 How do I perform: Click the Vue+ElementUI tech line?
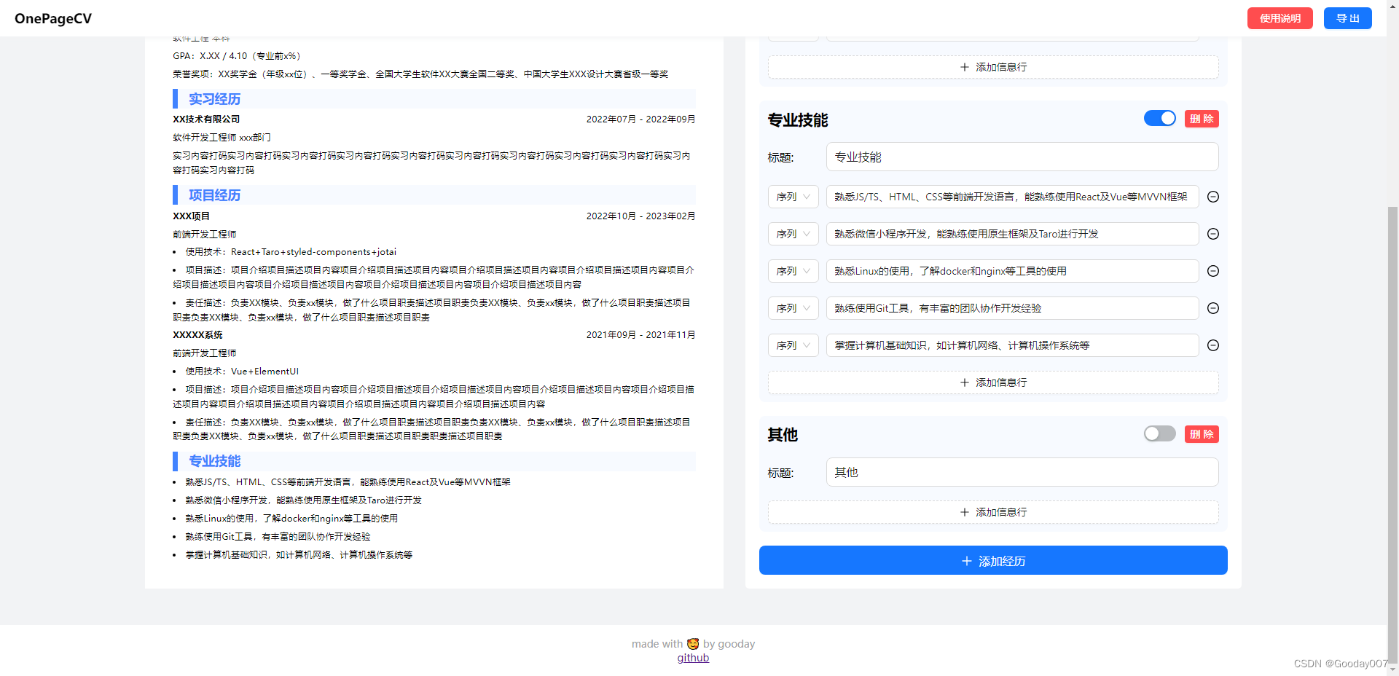click(x=242, y=372)
